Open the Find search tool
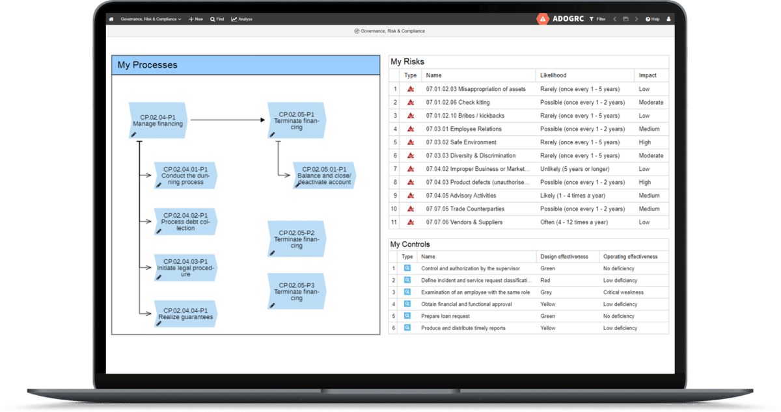Screen dimensions: 781x412 [x=217, y=19]
